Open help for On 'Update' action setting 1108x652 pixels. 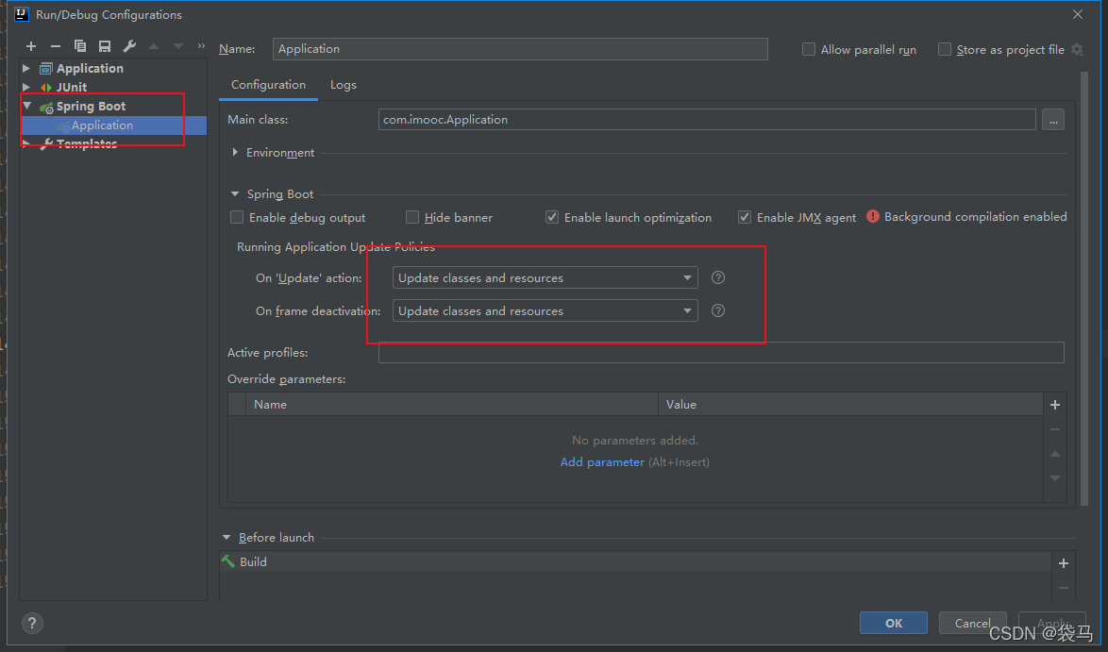[717, 277]
